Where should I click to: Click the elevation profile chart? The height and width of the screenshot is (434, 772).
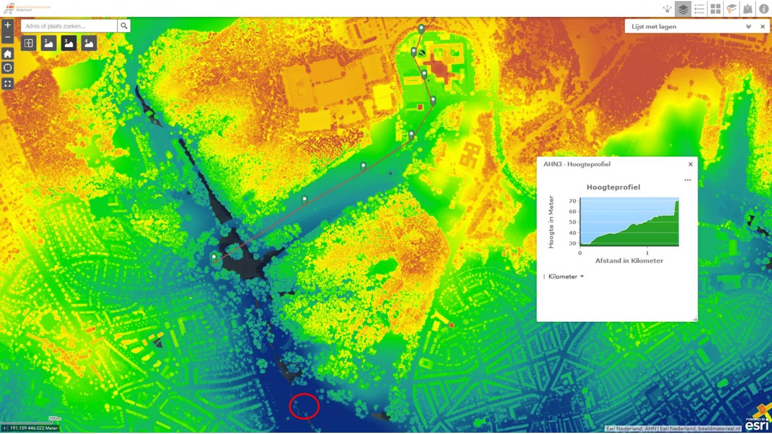coord(629,222)
